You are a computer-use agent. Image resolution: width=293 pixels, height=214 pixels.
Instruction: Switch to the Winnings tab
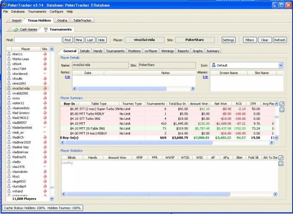(x=167, y=51)
